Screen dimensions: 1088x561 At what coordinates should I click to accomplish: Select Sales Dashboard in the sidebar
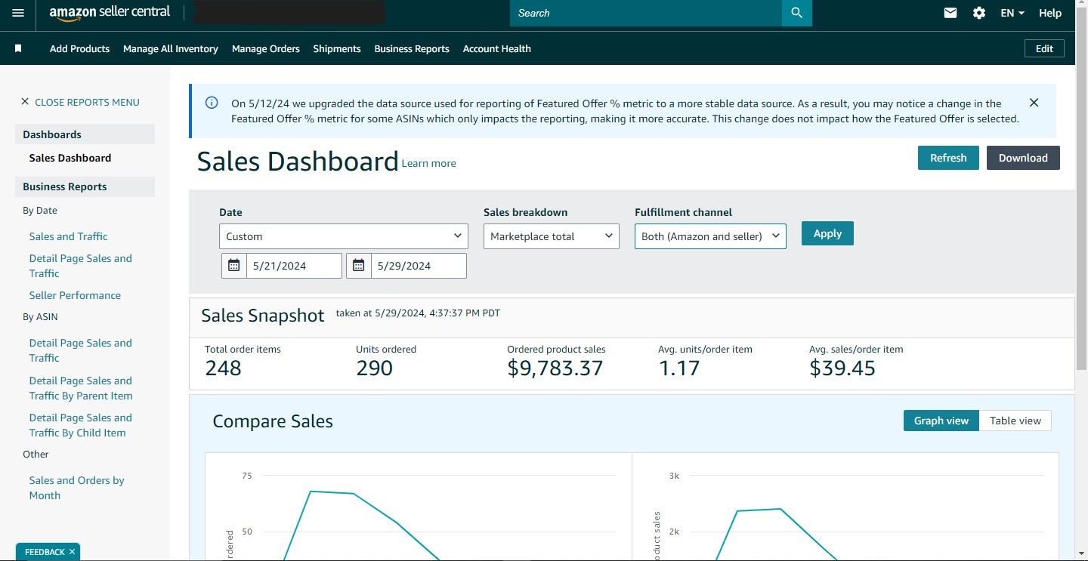[x=70, y=158]
